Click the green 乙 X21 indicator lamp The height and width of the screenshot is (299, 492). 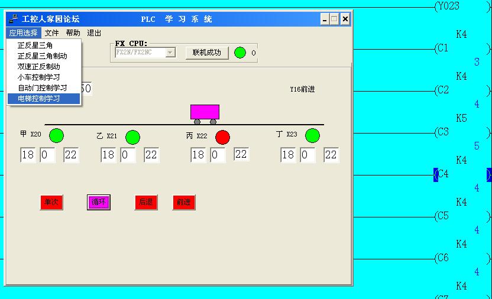tap(132, 137)
